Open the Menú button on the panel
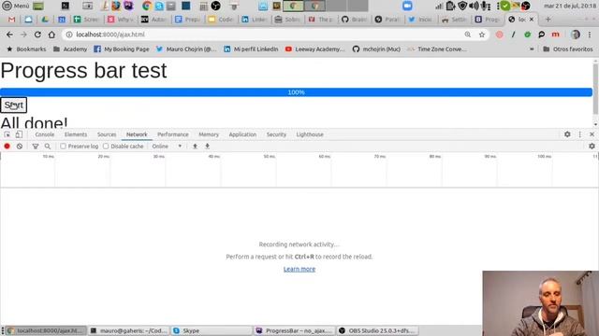 (x=16, y=6)
